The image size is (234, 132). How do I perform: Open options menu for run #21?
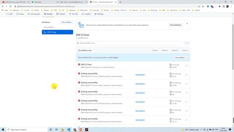[x=186, y=84]
